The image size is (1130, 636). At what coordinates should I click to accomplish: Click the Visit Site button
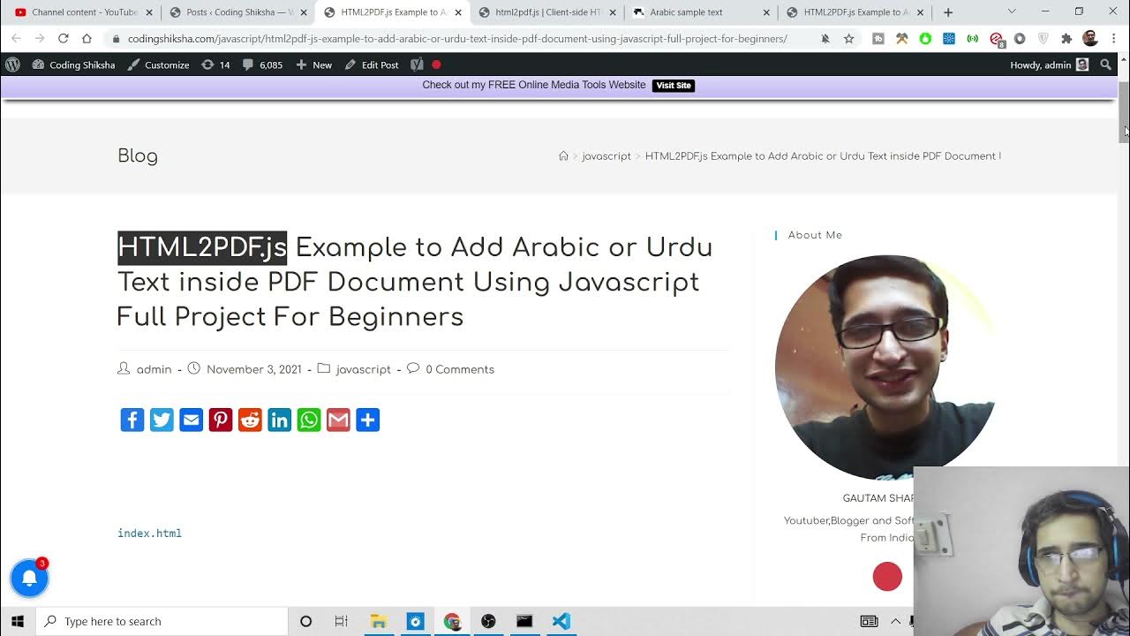(674, 86)
